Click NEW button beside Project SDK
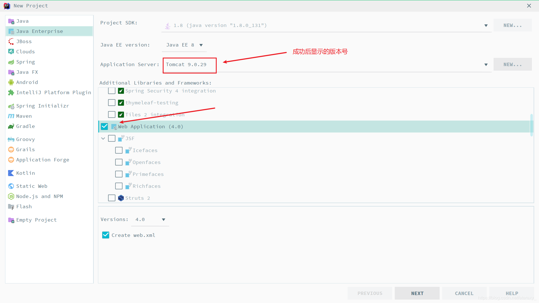539x303 pixels. pyautogui.click(x=513, y=25)
